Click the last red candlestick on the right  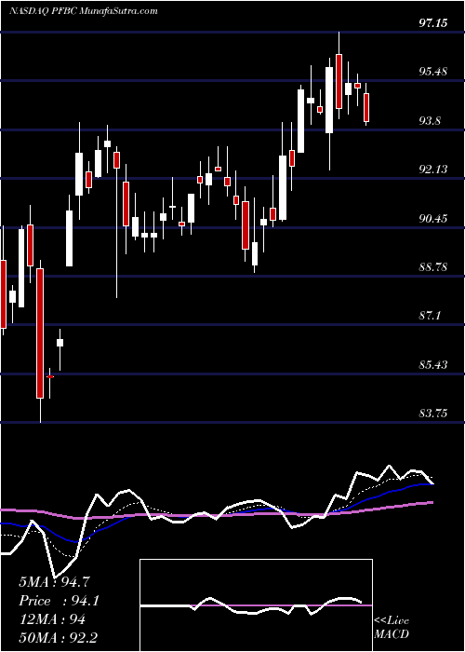click(366, 108)
